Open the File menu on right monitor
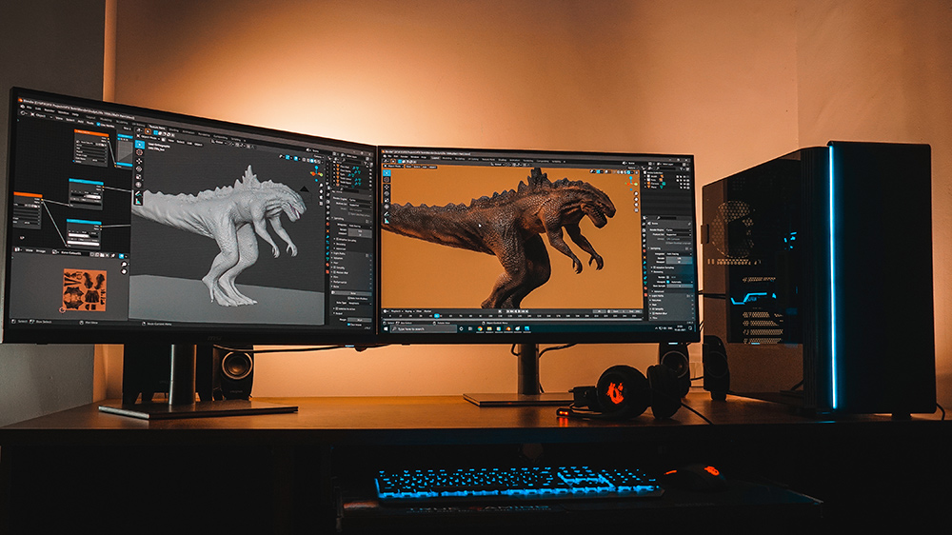Screen dimensions: 952x535 click(388, 158)
